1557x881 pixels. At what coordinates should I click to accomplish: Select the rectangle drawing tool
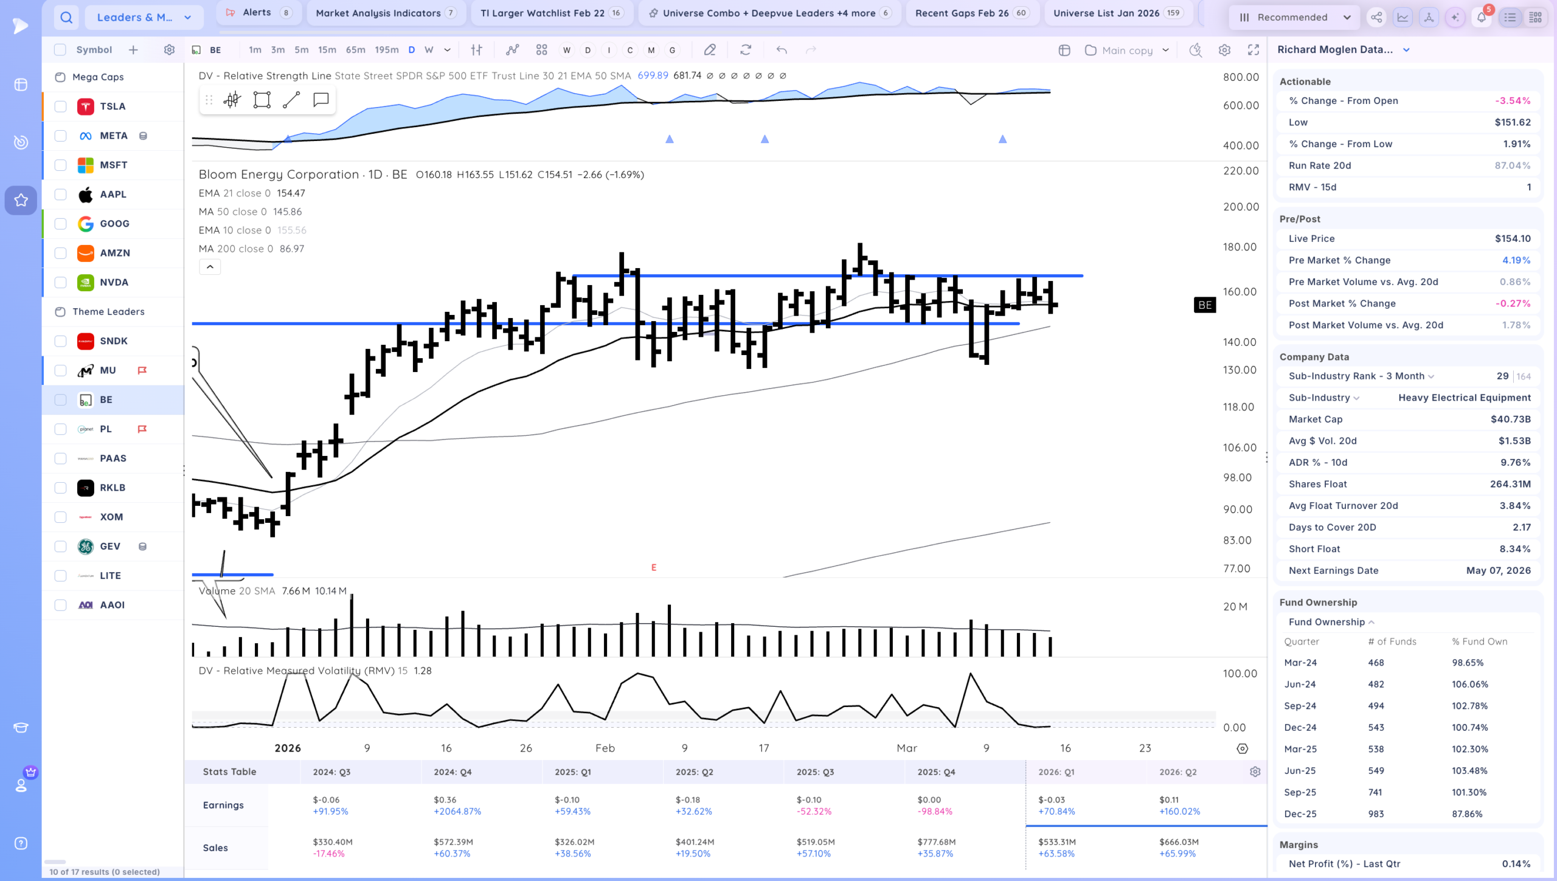coord(262,100)
